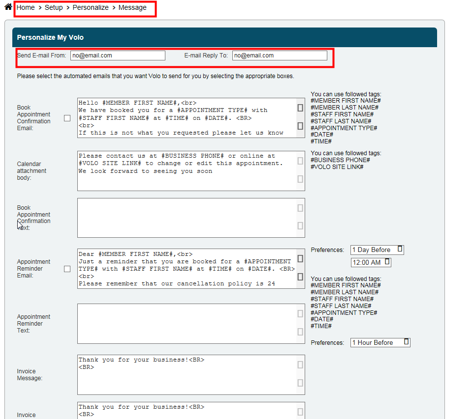This screenshot has height=419, width=474.
Task: Toggle the Appointment Reminder Email checkbox
Action: [67, 269]
